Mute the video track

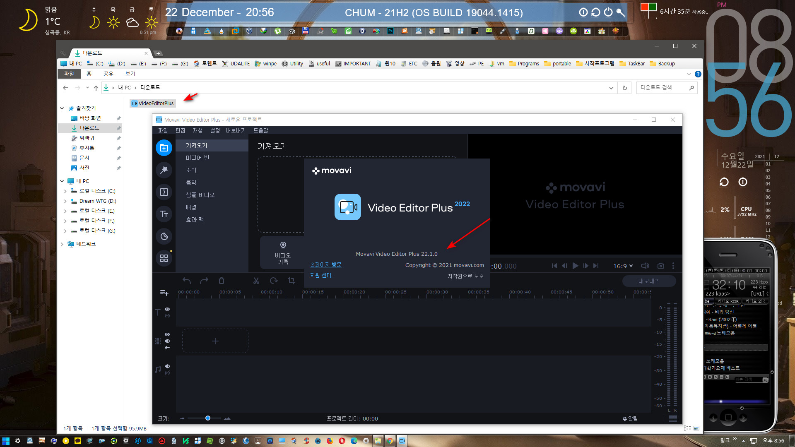pyautogui.click(x=167, y=341)
